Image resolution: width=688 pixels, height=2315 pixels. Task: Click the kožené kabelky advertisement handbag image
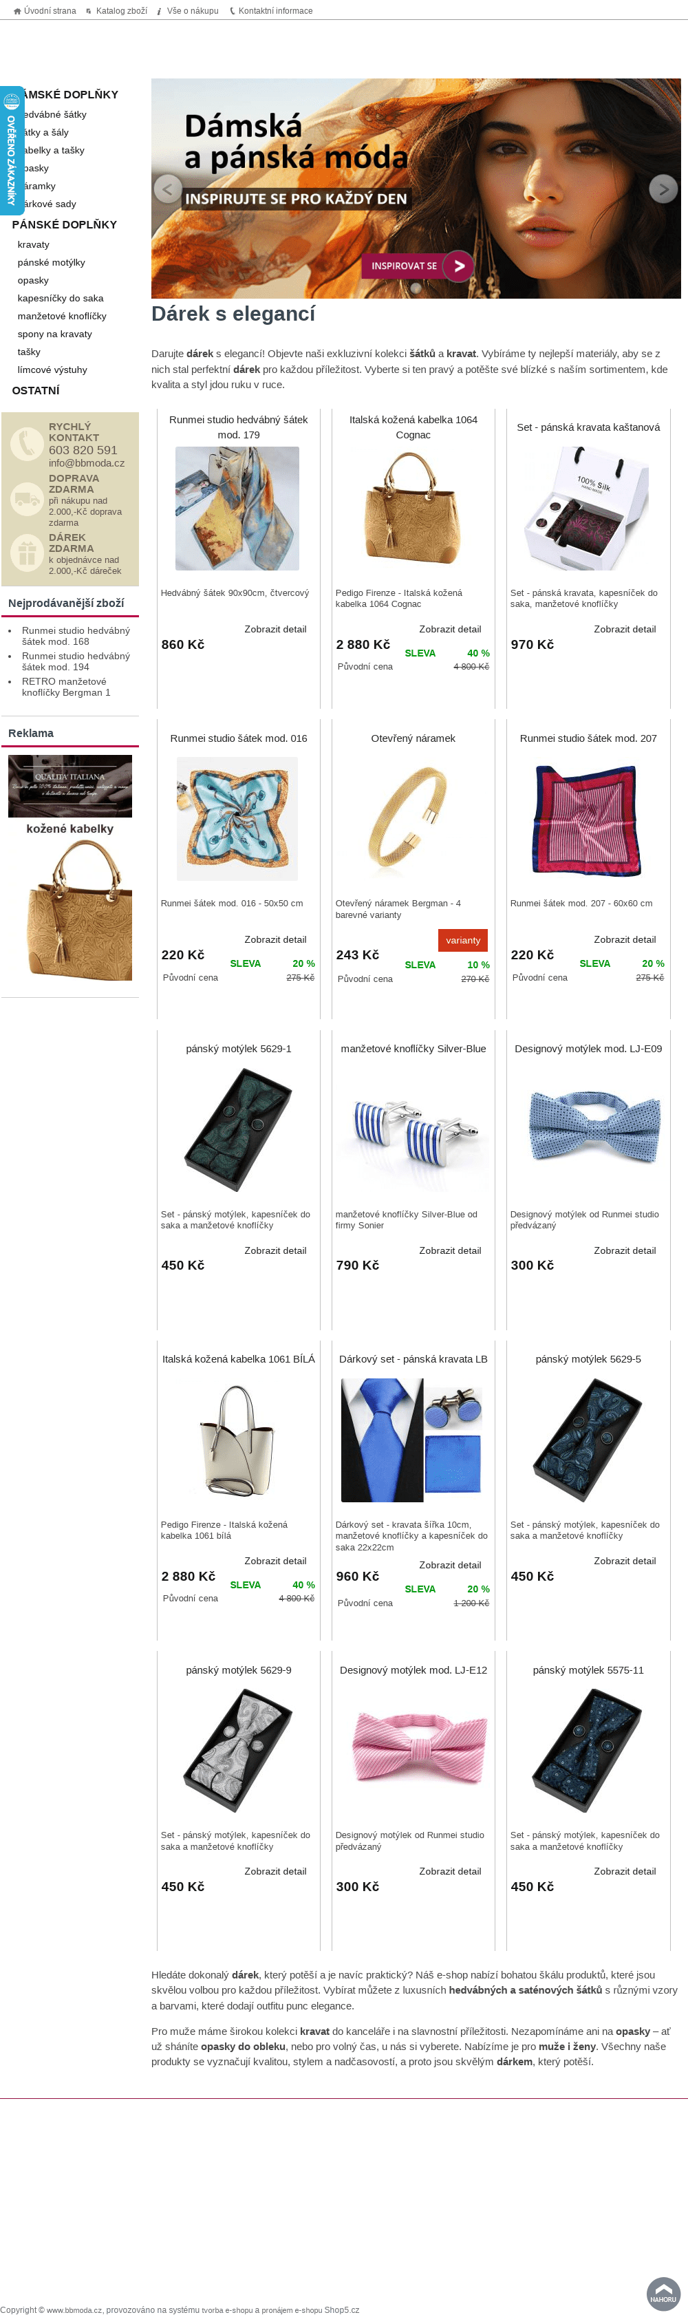point(70,910)
